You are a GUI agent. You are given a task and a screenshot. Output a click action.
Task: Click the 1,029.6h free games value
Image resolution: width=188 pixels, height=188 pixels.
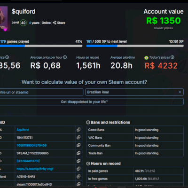141,179
